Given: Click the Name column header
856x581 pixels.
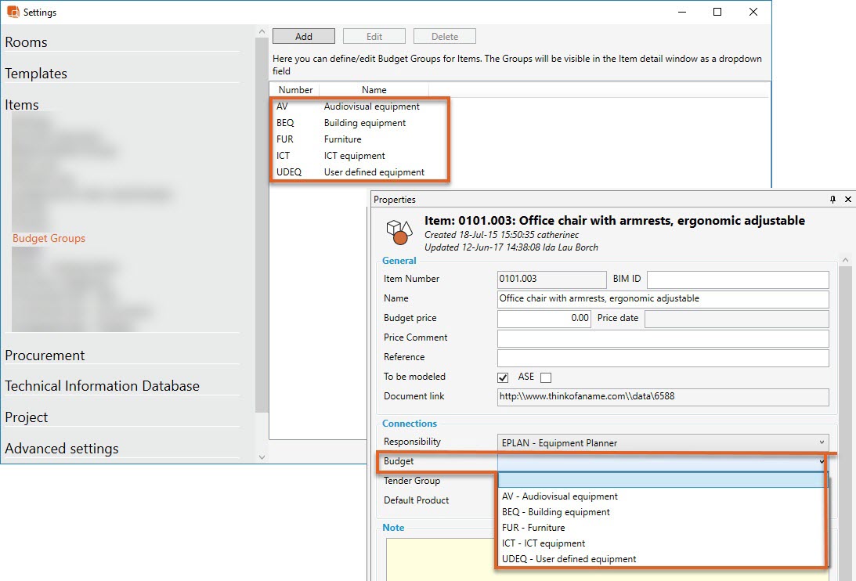Looking at the screenshot, I should pyautogui.click(x=374, y=90).
